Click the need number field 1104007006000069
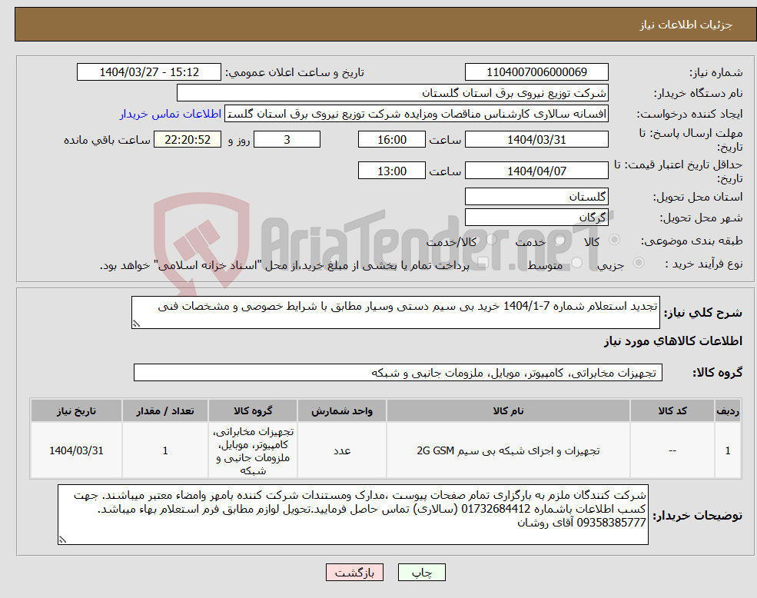 pyautogui.click(x=536, y=72)
